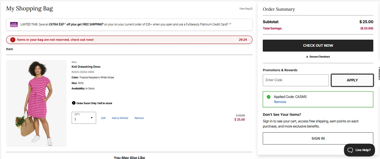Click the View Bag ID link

tap(246, 9)
